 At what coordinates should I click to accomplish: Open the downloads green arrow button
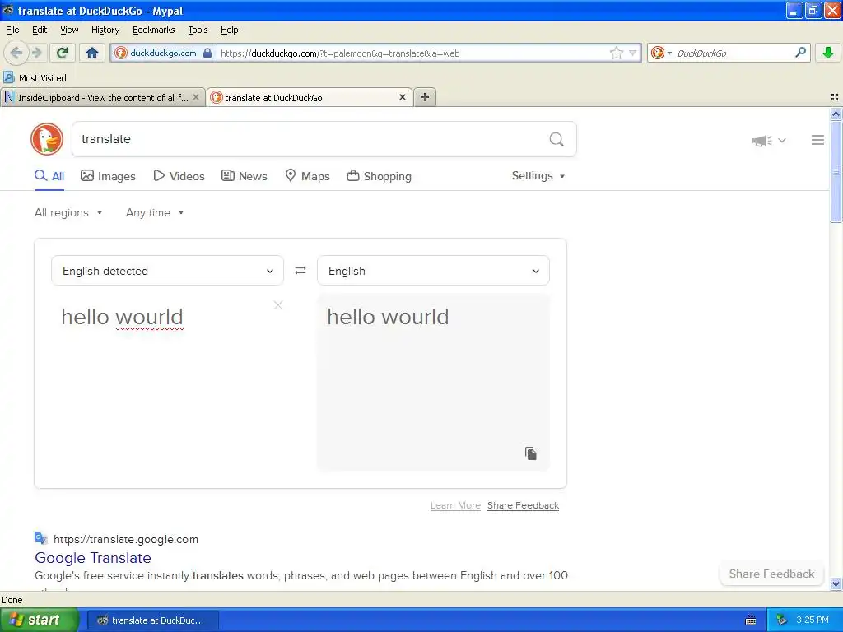tap(828, 53)
